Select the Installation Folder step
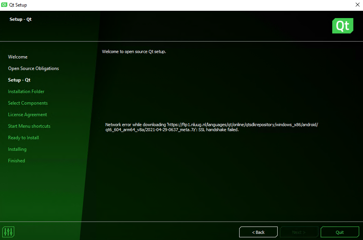This screenshot has height=240, width=363. pyautogui.click(x=26, y=92)
